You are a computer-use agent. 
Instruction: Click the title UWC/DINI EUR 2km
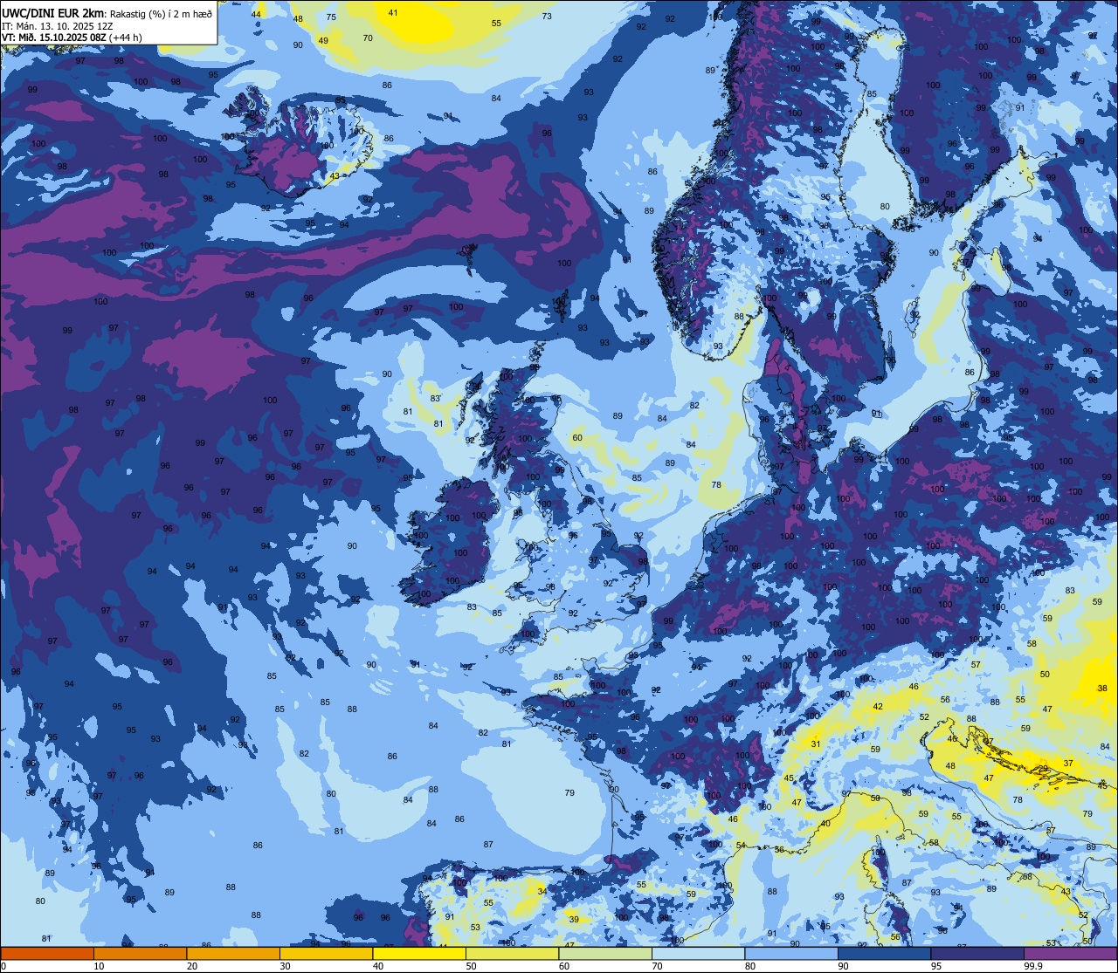click(53, 11)
